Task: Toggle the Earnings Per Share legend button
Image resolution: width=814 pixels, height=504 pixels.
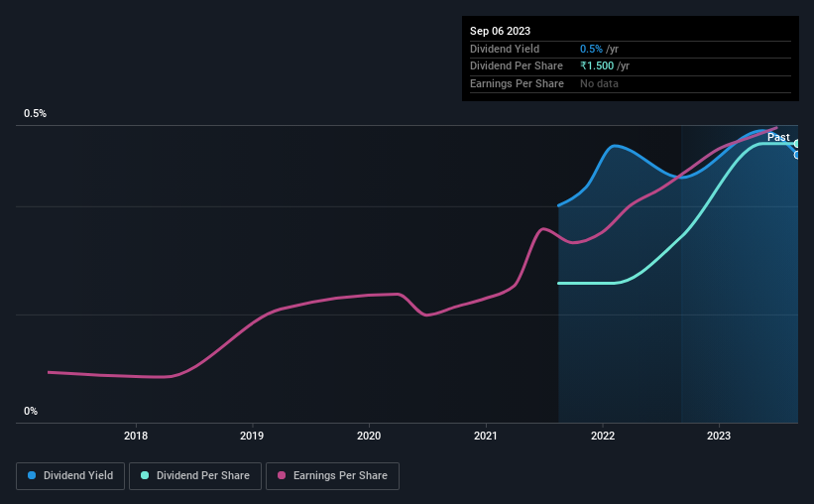Action: click(332, 476)
